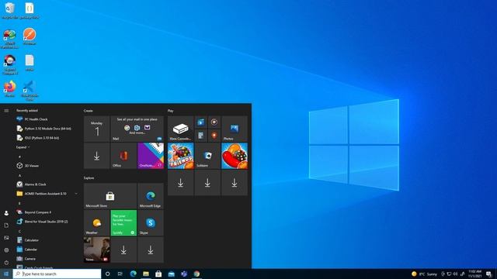
Task: Open File Explorer from the taskbar
Action: pos(146,274)
